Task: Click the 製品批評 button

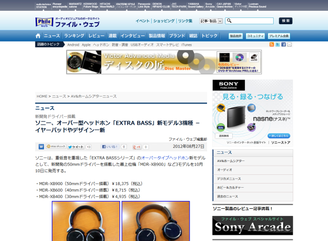Action: pyautogui.click(x=236, y=36)
